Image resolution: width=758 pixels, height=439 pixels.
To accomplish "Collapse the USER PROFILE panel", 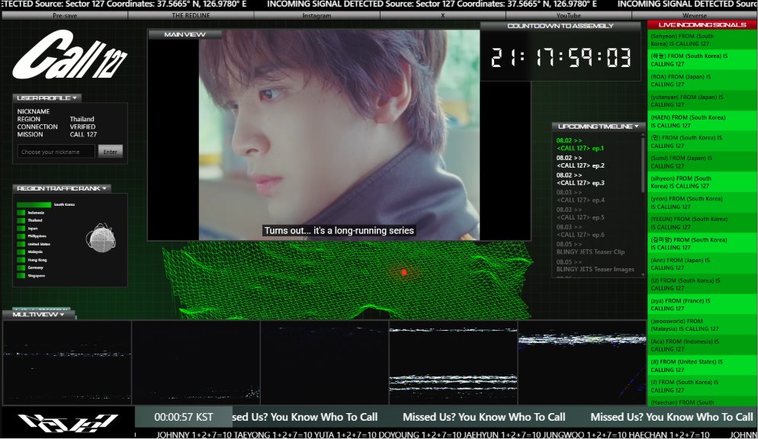I will 47,98.
